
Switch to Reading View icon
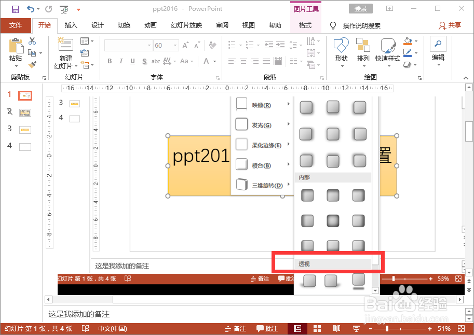336,329
